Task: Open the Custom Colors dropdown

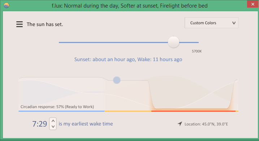Action: (x=211, y=23)
